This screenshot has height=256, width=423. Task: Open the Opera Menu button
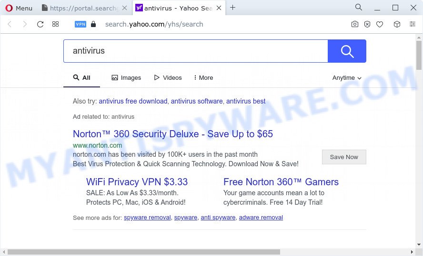tap(19, 8)
